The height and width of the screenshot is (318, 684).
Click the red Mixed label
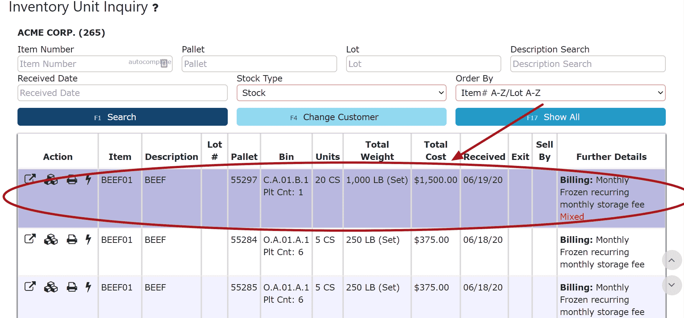pyautogui.click(x=572, y=217)
